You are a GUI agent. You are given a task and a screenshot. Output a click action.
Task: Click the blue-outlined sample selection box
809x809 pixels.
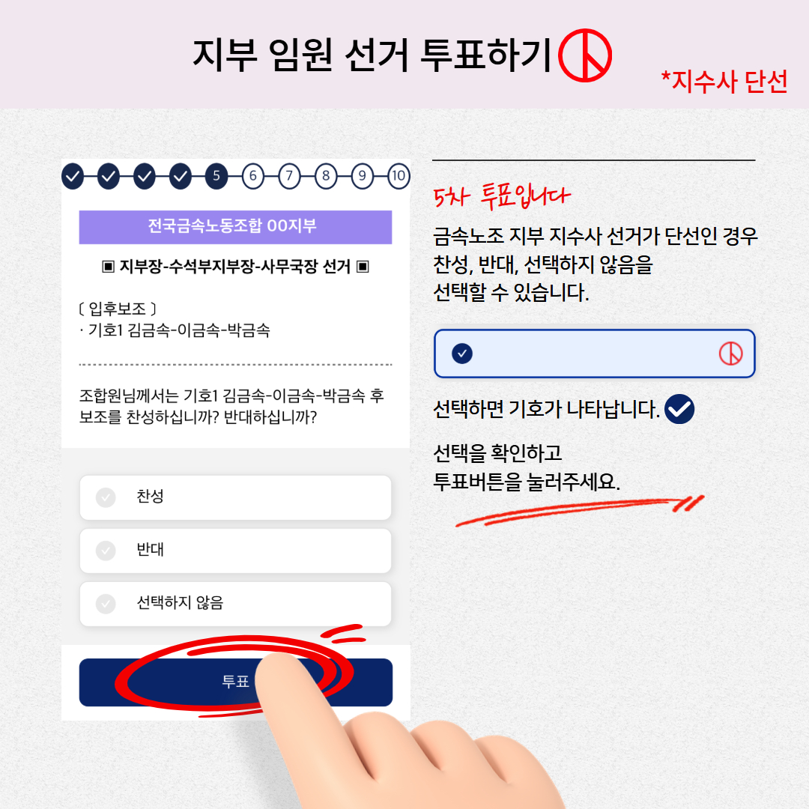[x=594, y=354]
